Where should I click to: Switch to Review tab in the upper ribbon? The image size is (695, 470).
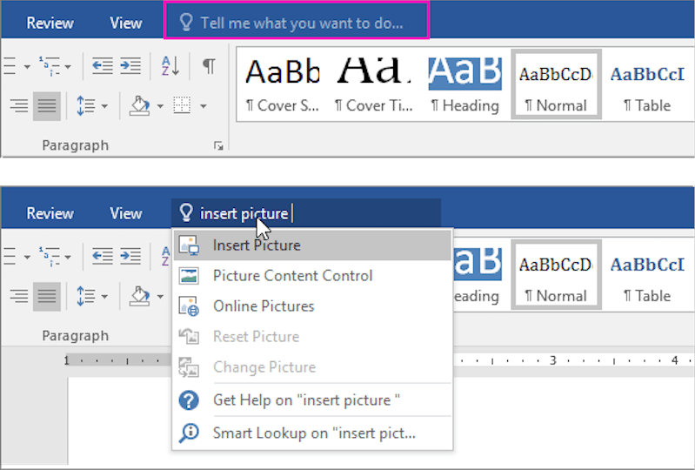pyautogui.click(x=50, y=23)
